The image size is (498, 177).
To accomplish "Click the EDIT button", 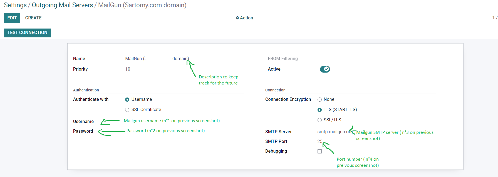I will click(12, 18).
